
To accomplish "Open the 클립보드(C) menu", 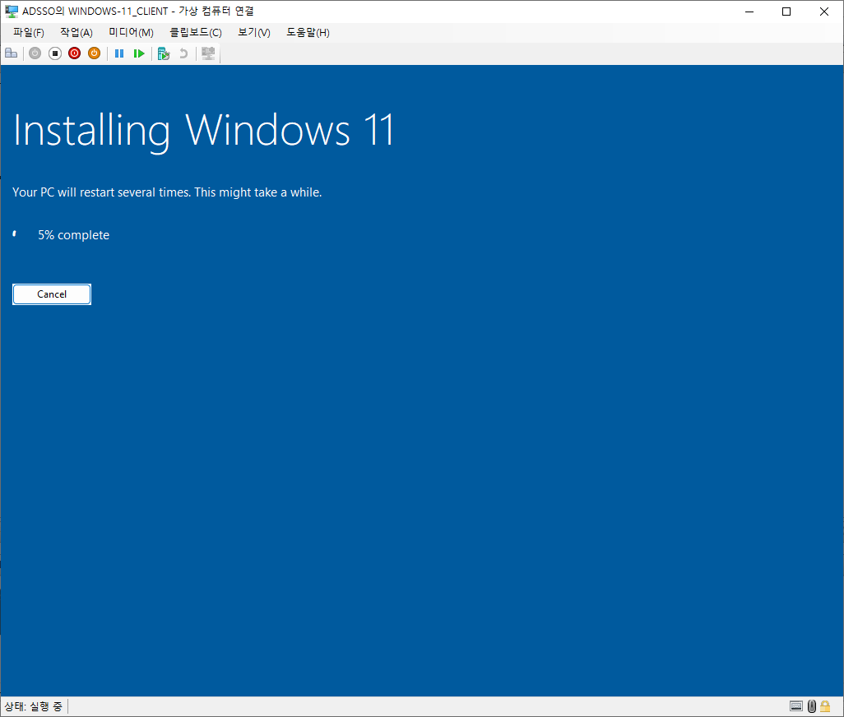I will coord(196,33).
